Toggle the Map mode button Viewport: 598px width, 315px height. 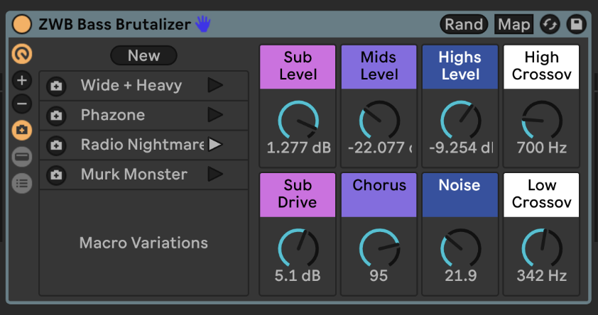coord(513,24)
